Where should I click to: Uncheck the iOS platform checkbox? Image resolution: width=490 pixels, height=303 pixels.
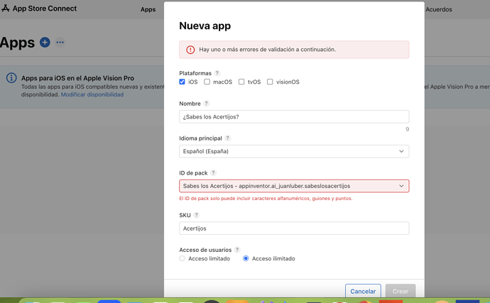tap(183, 82)
